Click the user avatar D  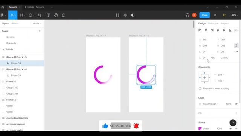pyautogui.click(x=194, y=15)
